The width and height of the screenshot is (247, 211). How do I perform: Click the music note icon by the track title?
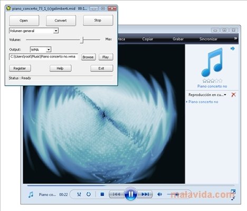(31, 195)
